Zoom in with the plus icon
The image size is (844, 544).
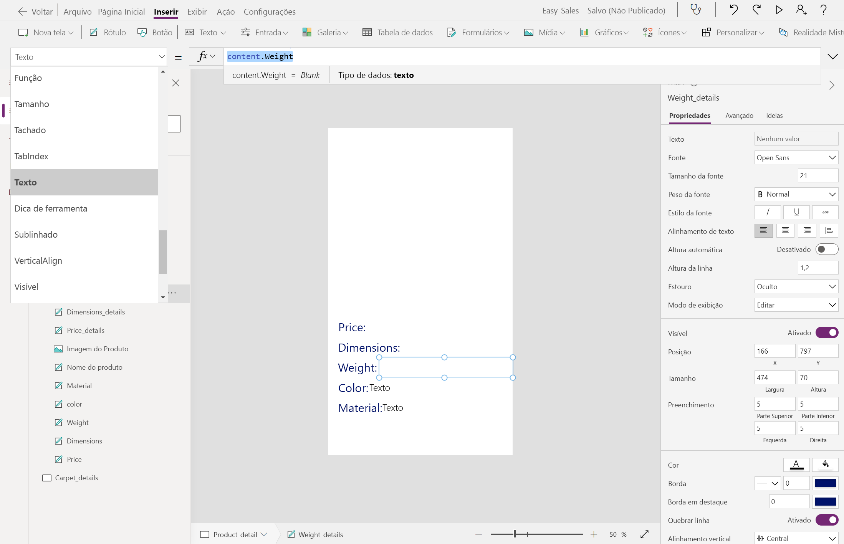594,534
